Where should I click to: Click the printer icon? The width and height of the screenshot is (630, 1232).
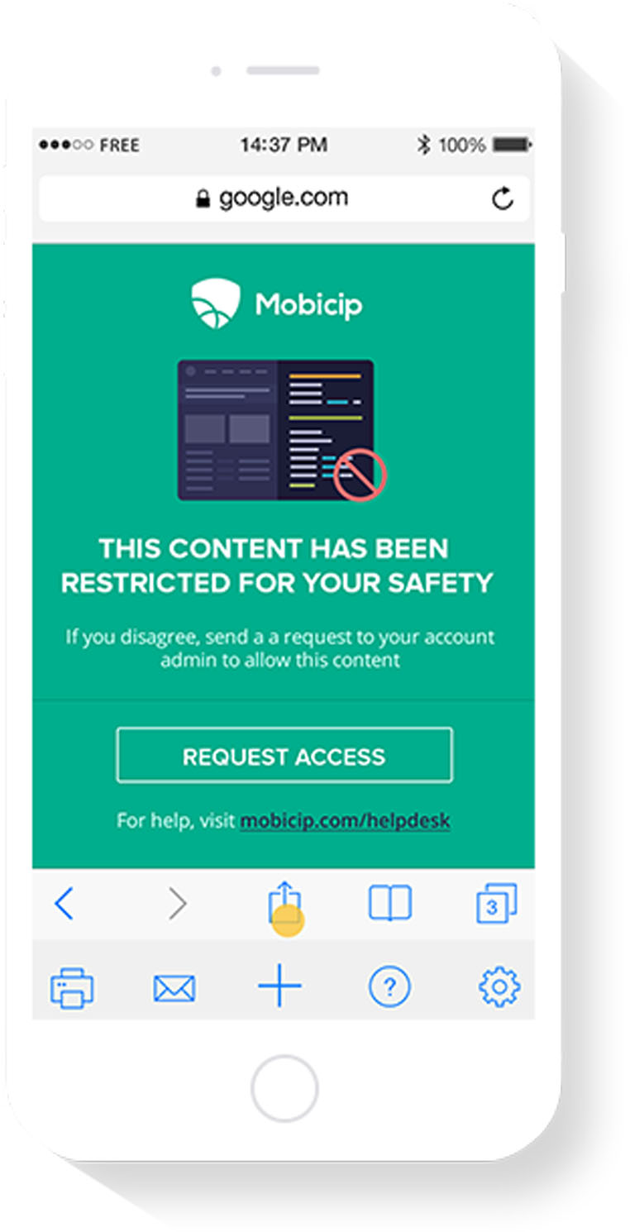tap(72, 987)
